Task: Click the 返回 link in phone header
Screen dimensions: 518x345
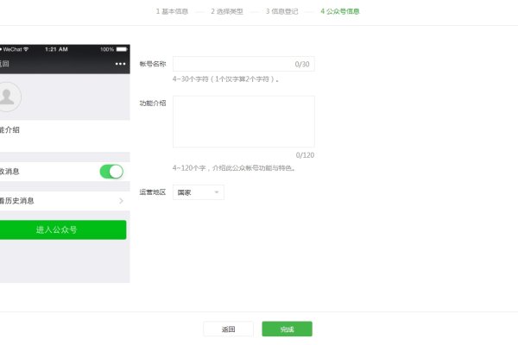Action: point(4,64)
